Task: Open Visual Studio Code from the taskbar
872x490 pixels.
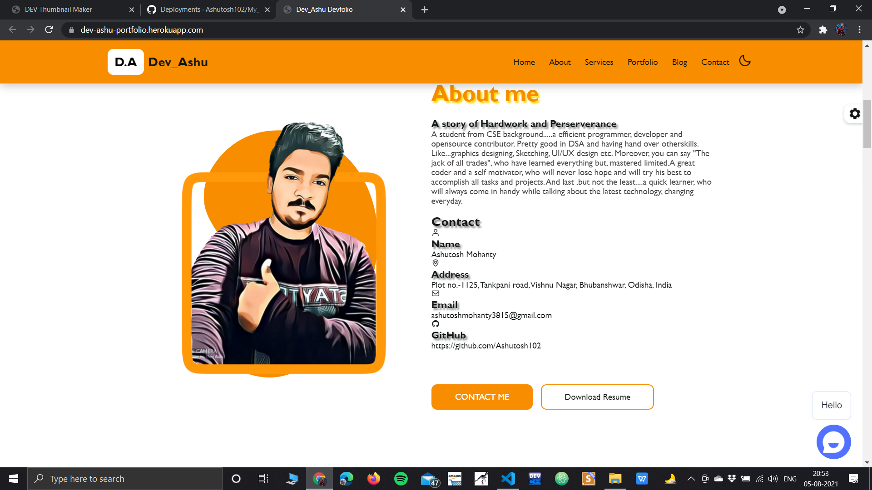Action: point(508,478)
